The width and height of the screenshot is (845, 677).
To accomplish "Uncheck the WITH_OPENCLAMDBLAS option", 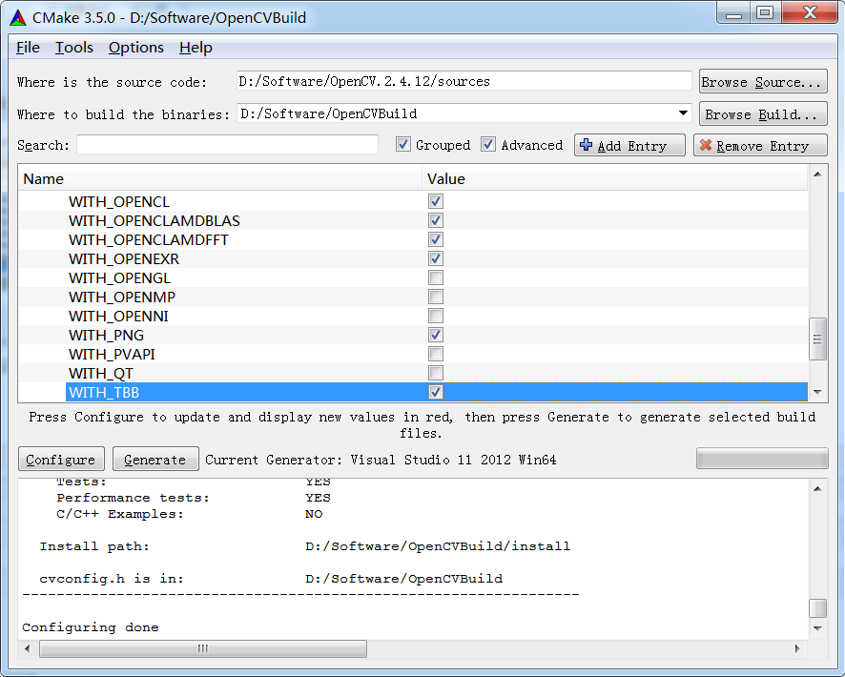I will (x=436, y=220).
